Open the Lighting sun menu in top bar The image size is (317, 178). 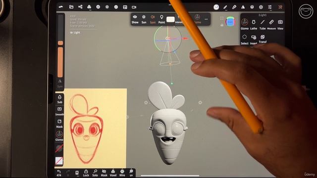pyautogui.click(x=107, y=7)
